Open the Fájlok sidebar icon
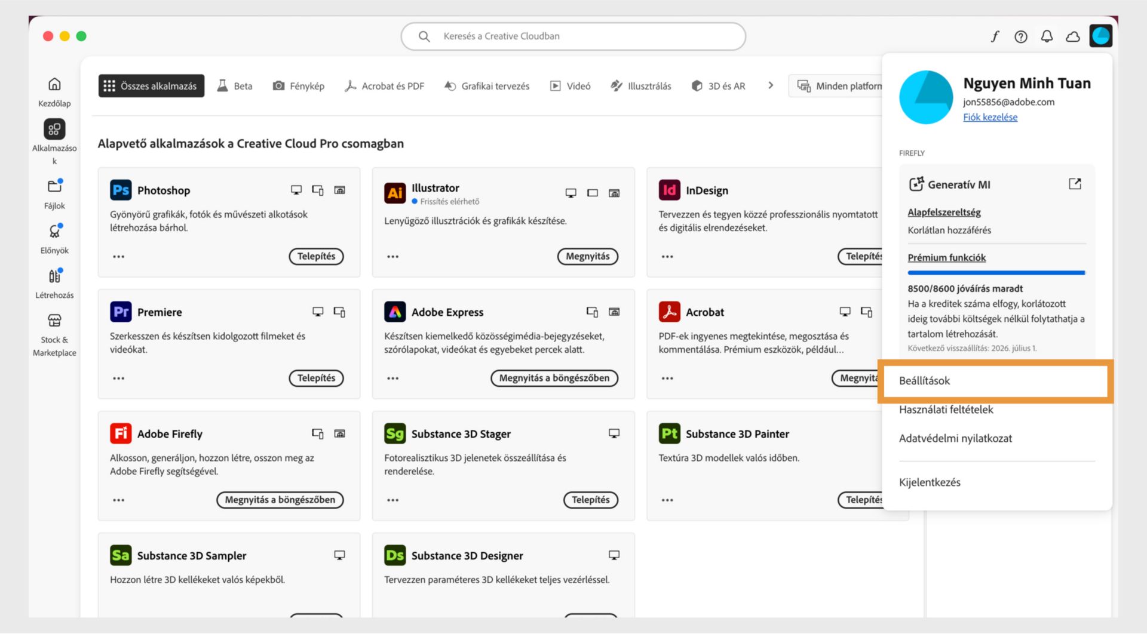This screenshot has height=634, width=1147. 54,186
